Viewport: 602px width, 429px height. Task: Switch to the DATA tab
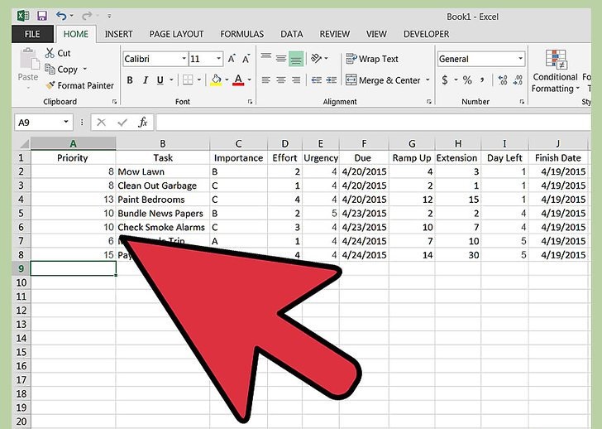[x=291, y=34]
